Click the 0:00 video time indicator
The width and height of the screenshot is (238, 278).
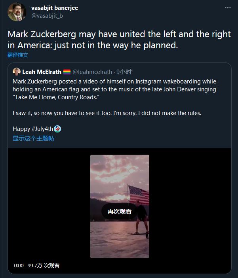point(19,266)
